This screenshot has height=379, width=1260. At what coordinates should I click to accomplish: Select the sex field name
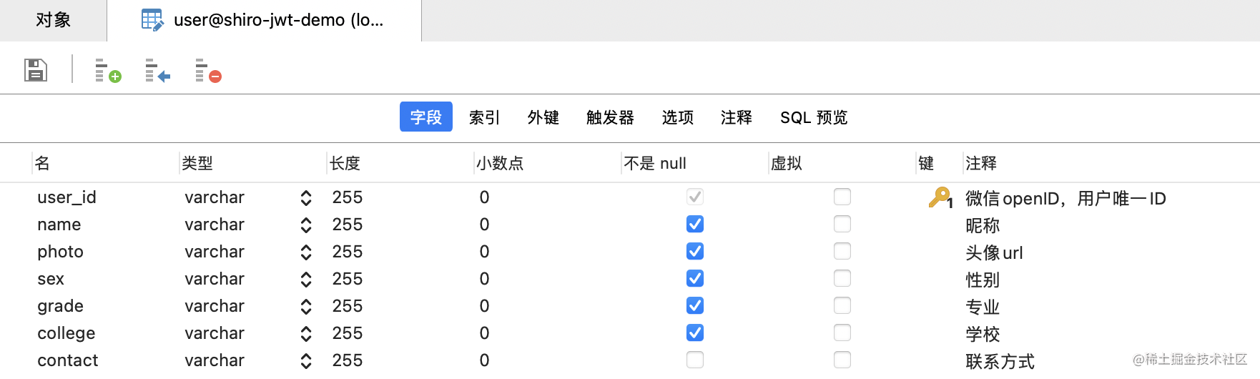pos(51,279)
